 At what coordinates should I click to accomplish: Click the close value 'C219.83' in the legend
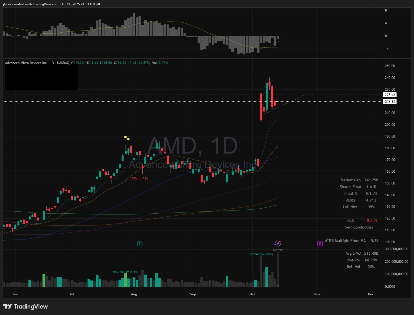point(120,63)
